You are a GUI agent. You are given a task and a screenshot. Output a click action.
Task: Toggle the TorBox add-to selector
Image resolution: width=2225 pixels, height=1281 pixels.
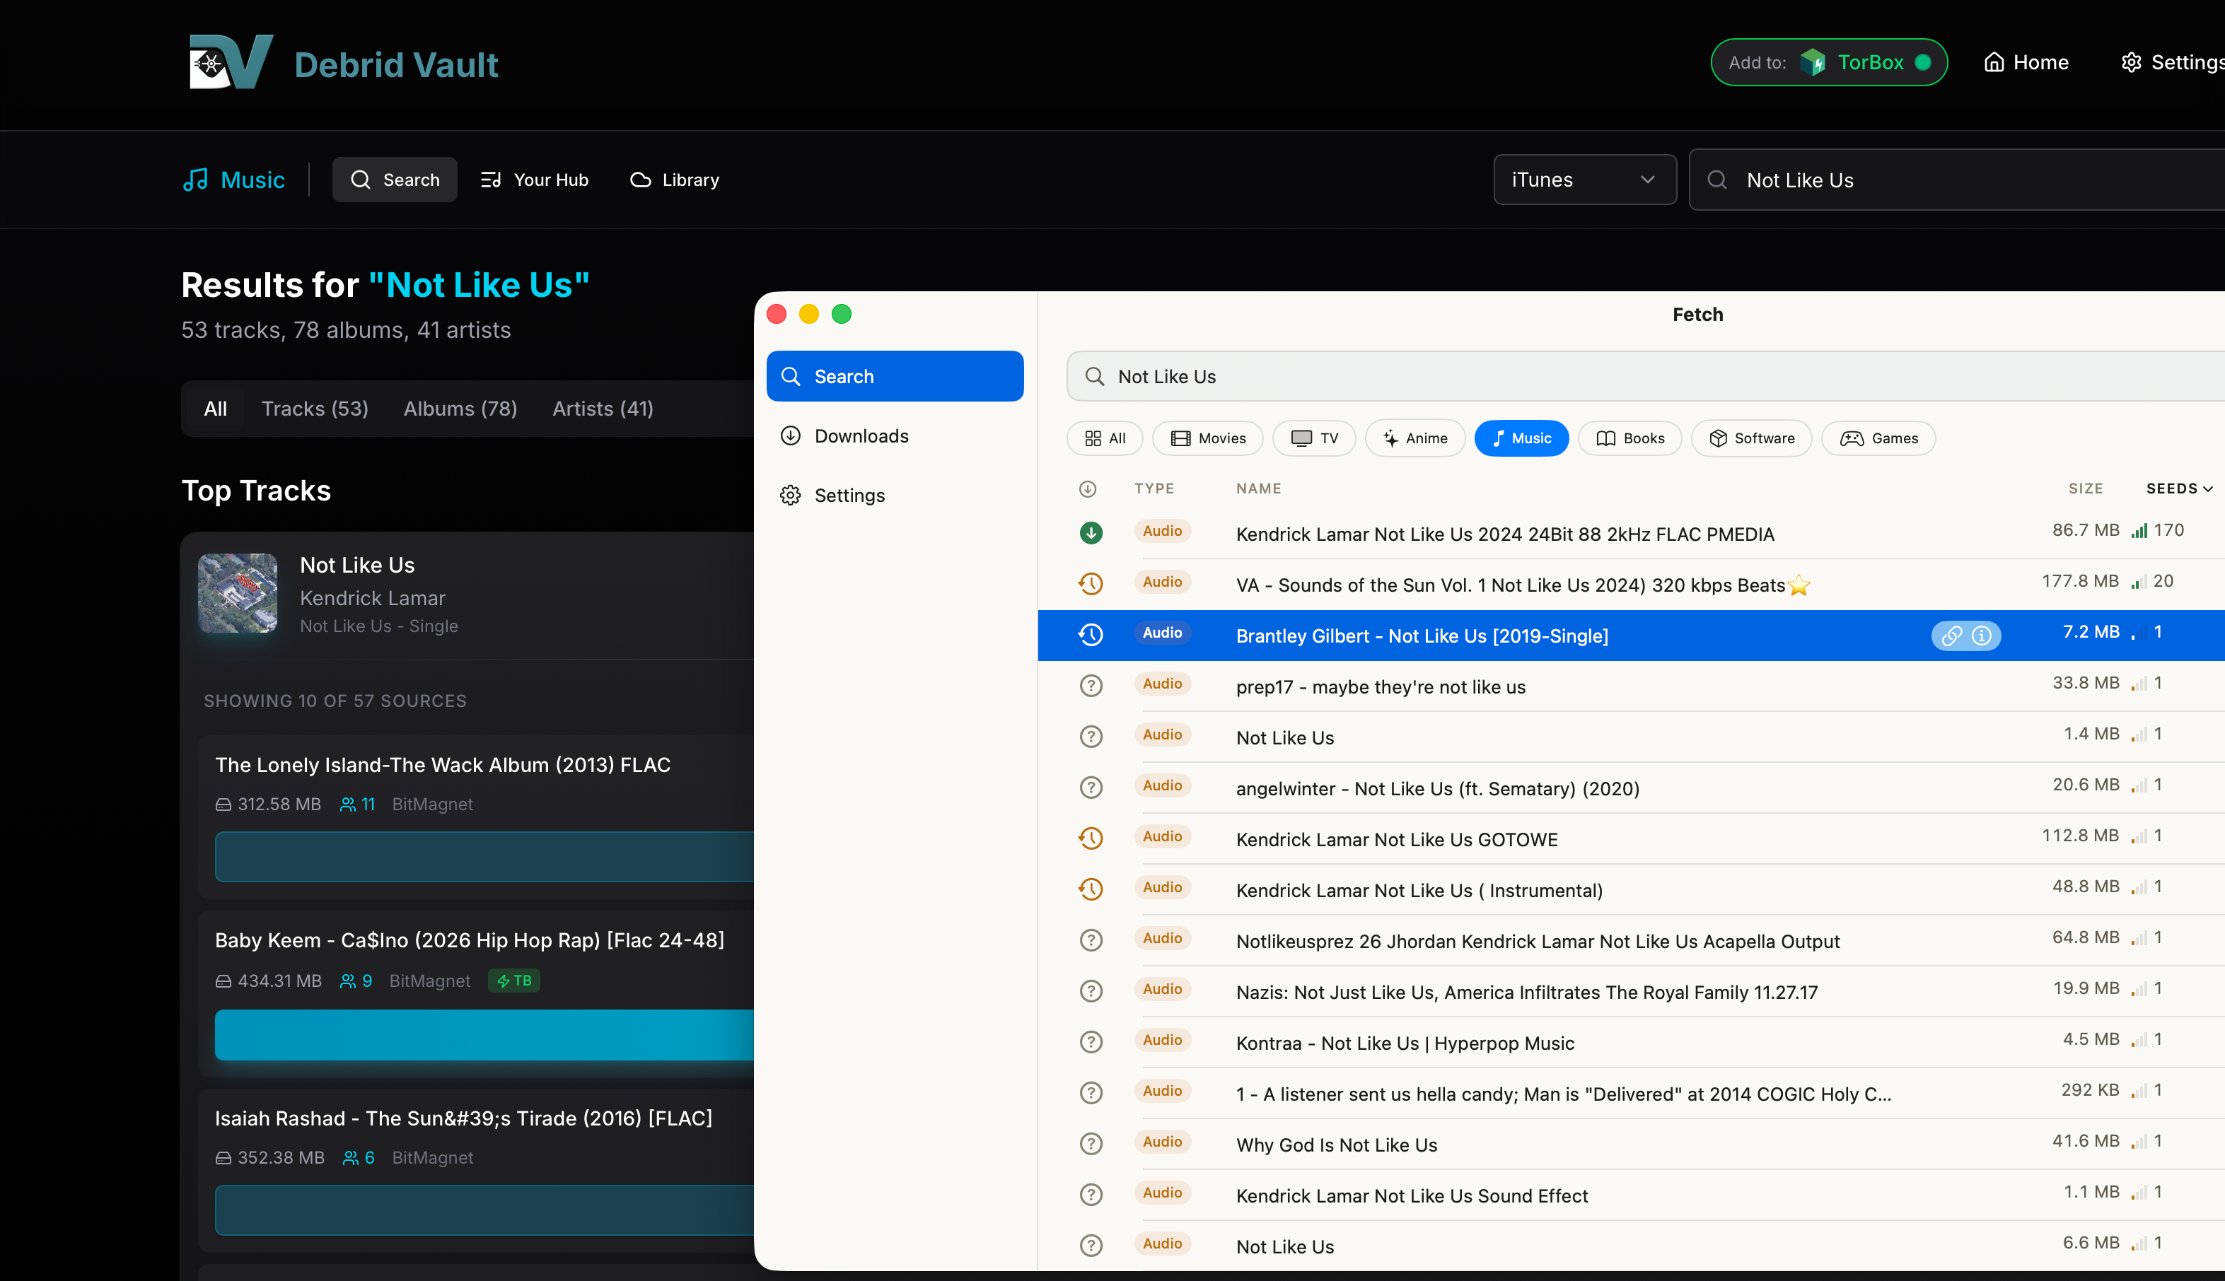pyautogui.click(x=1828, y=62)
